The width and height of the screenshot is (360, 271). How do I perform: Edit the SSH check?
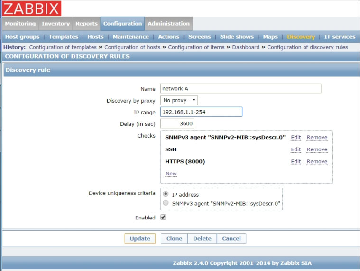(x=296, y=149)
